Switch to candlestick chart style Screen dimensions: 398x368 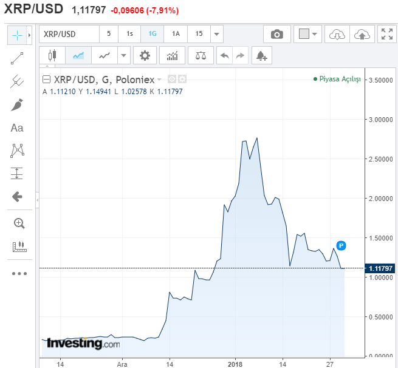point(52,56)
